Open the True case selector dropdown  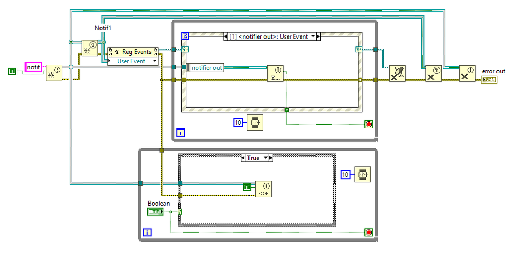[265, 158]
